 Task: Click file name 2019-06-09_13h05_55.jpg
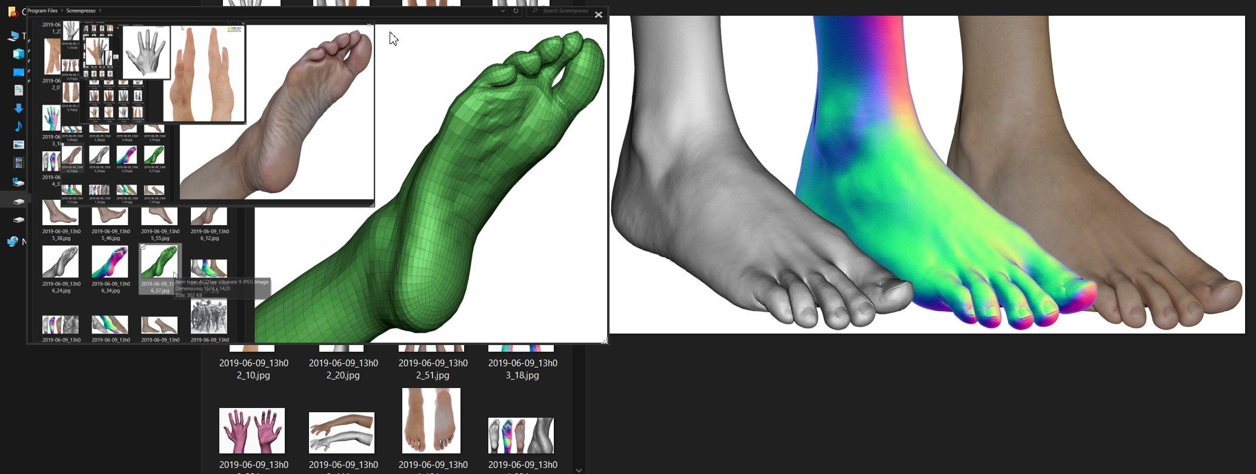click(x=160, y=235)
